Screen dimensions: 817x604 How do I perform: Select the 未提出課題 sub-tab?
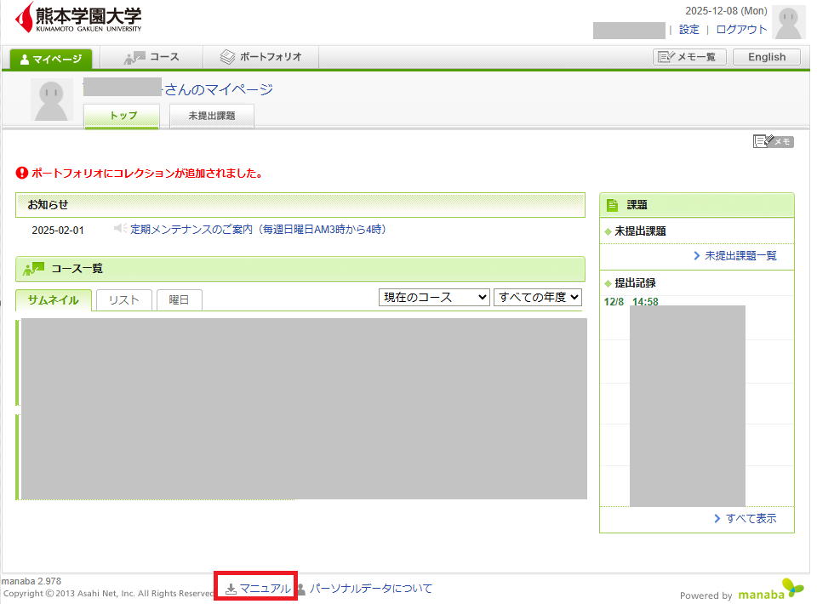pyautogui.click(x=211, y=116)
